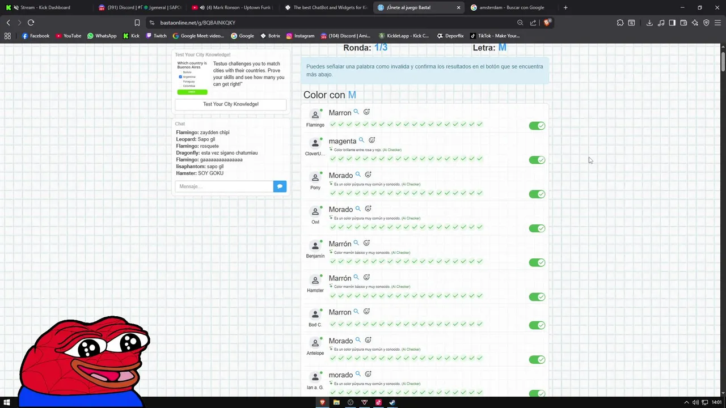Open Brave Shields icon in address bar
Image resolution: width=726 pixels, height=408 pixels.
547,23
